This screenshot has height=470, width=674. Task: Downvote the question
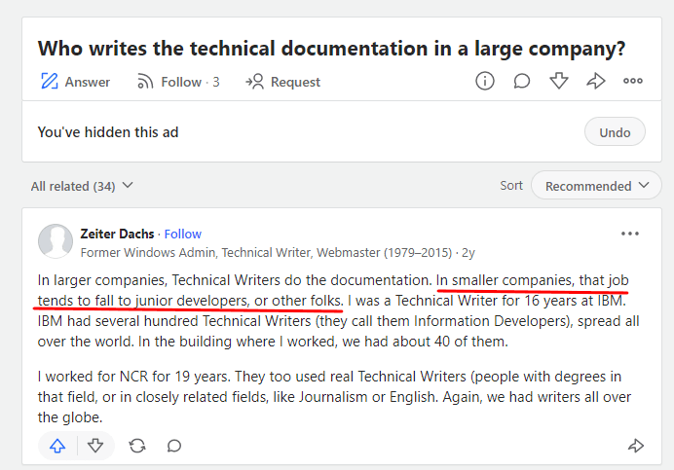(x=559, y=81)
